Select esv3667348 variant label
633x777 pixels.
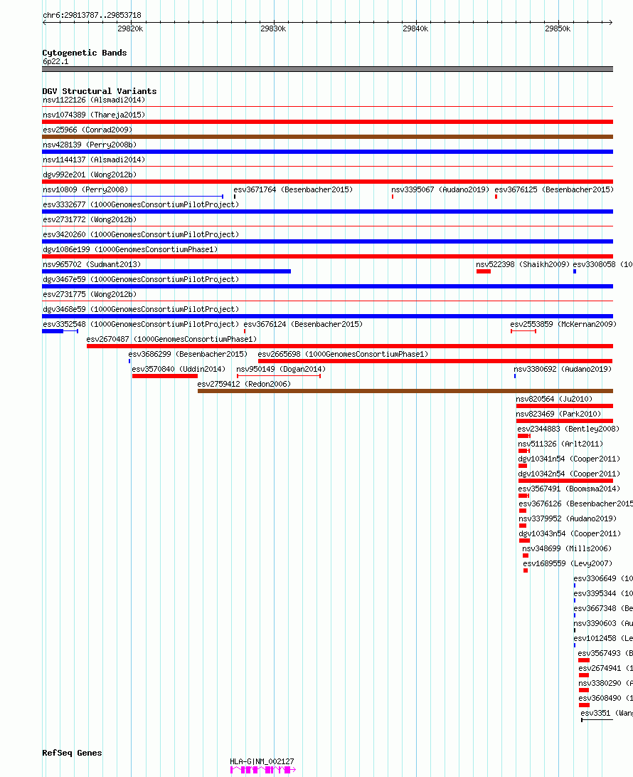(x=603, y=608)
